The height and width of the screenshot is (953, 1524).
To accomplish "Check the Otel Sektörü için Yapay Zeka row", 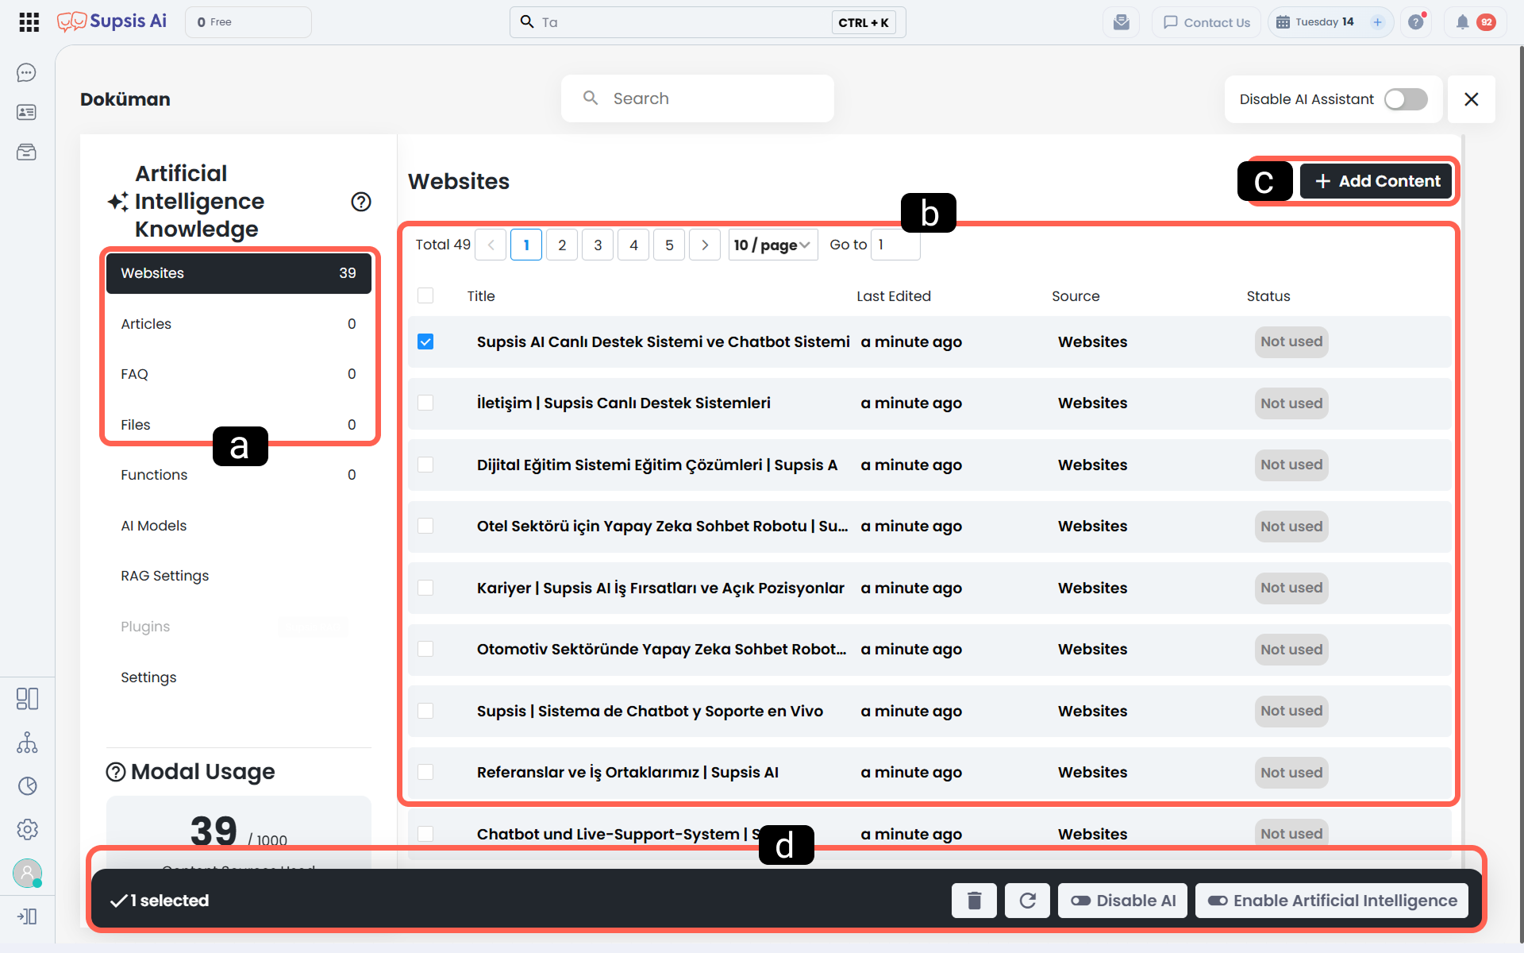I will (x=425, y=527).
